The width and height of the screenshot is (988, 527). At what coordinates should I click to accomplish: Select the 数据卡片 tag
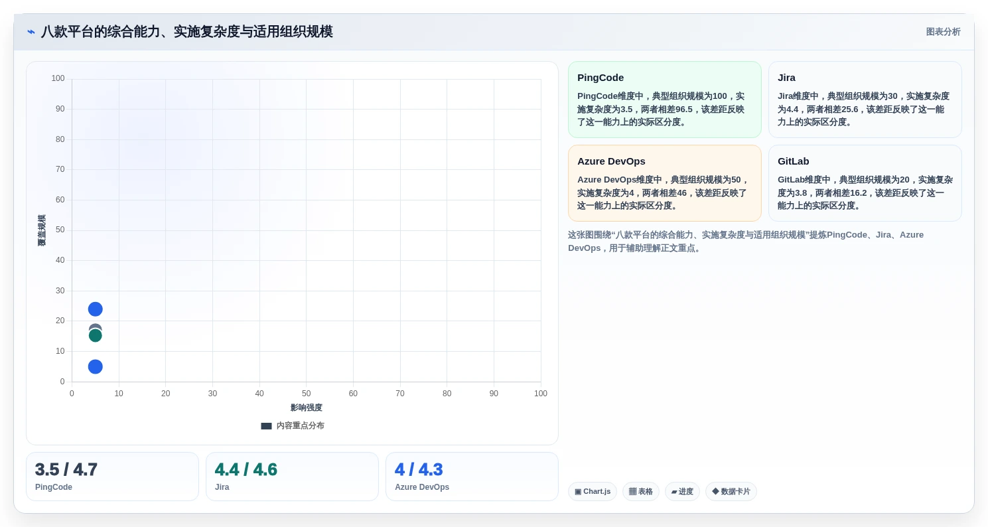(x=731, y=492)
